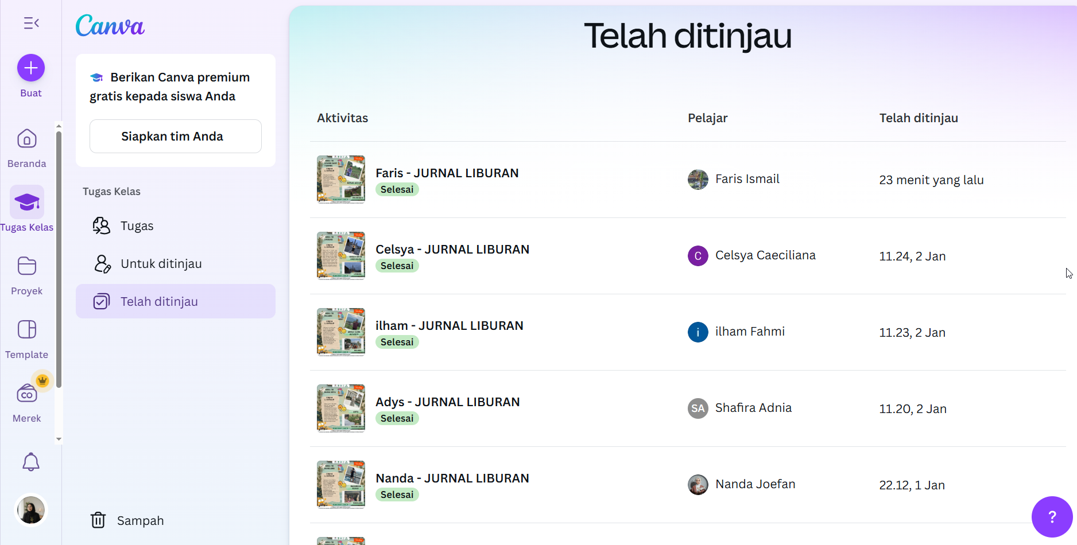Open Untuk ditinjau list

tap(176, 264)
